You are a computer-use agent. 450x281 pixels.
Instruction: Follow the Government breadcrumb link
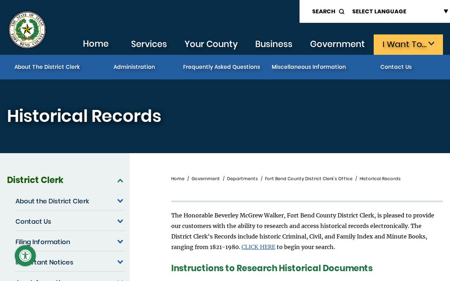pos(206,179)
